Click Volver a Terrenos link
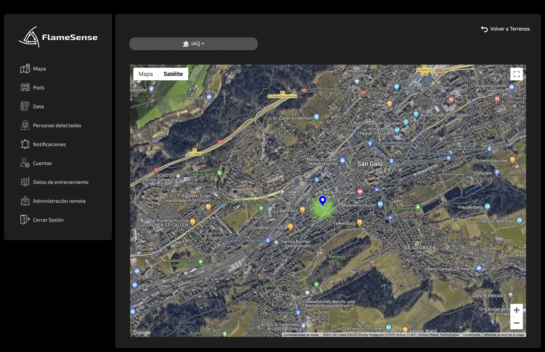 [505, 29]
